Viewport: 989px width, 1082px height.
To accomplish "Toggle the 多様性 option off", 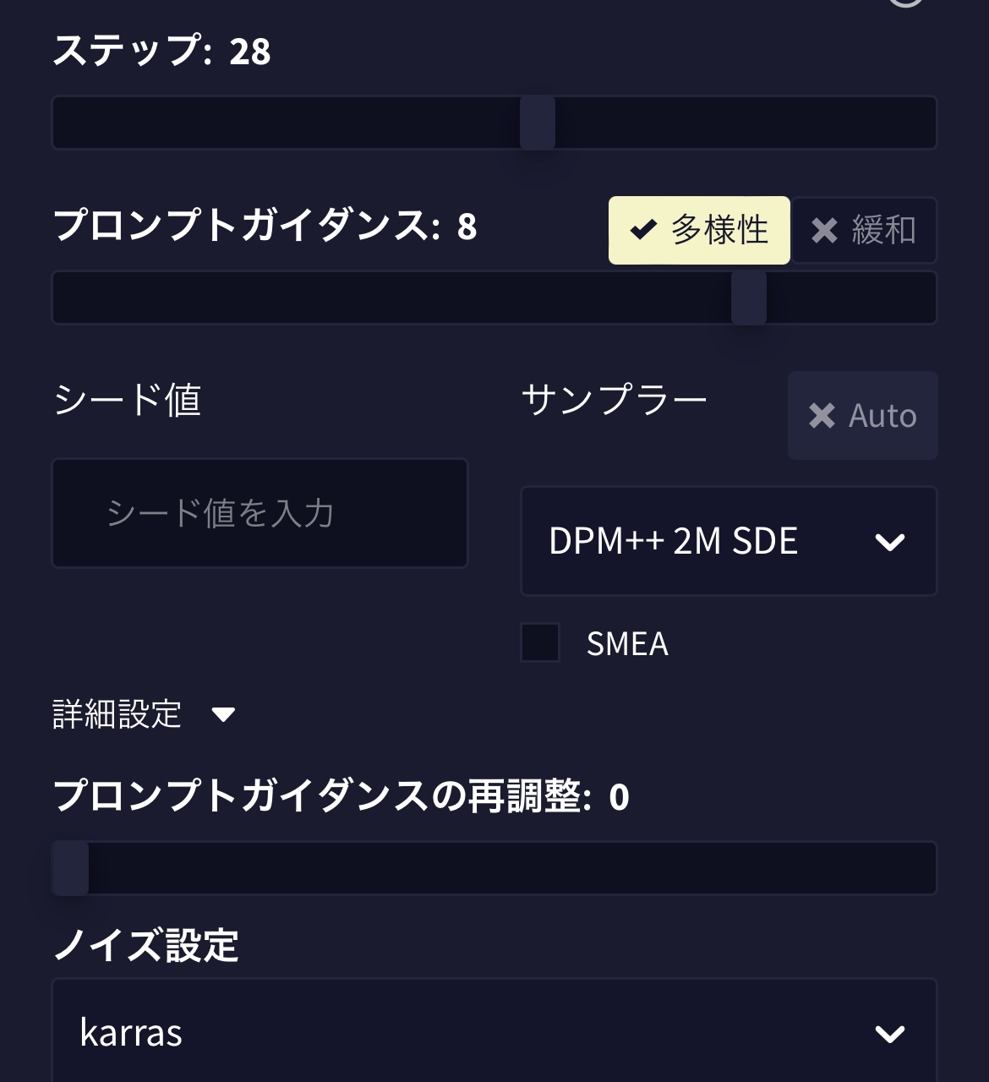I will coord(699,230).
